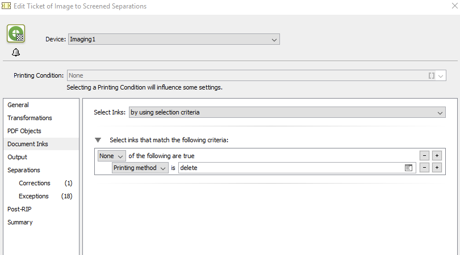This screenshot has height=255, width=460.
Task: Click the Image to Screened Separations task icon
Action: coord(15,33)
